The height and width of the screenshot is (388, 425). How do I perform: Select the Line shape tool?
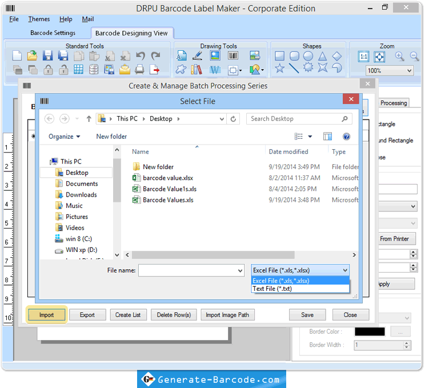[294, 68]
